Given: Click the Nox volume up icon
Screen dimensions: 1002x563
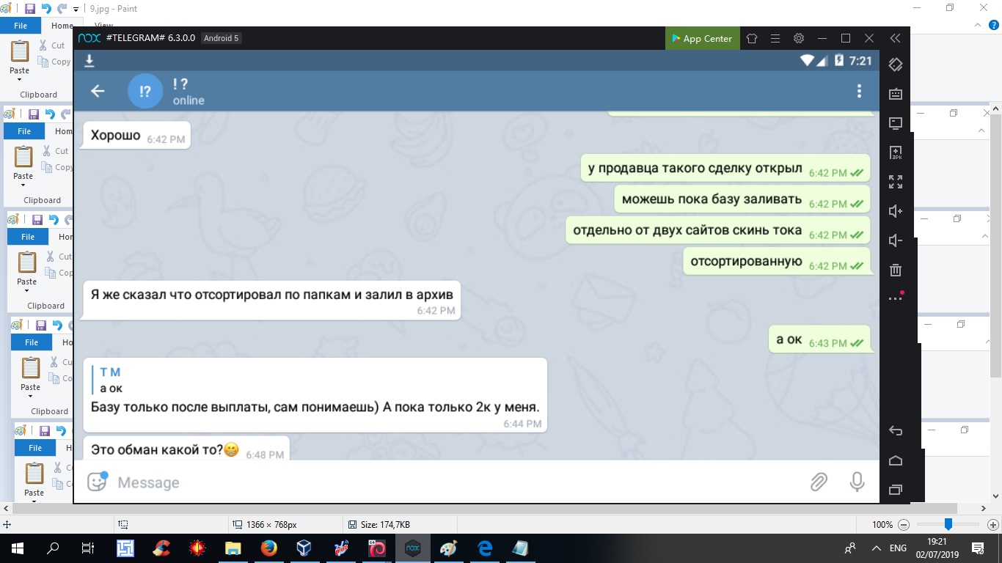Looking at the screenshot, I should coord(895,211).
